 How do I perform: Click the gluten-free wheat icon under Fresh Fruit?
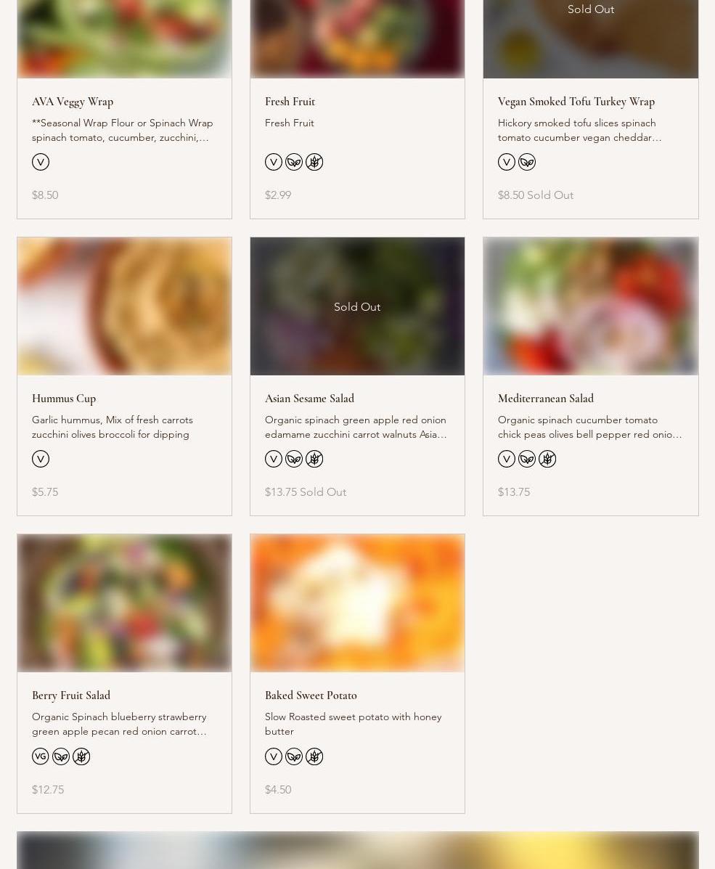click(314, 162)
